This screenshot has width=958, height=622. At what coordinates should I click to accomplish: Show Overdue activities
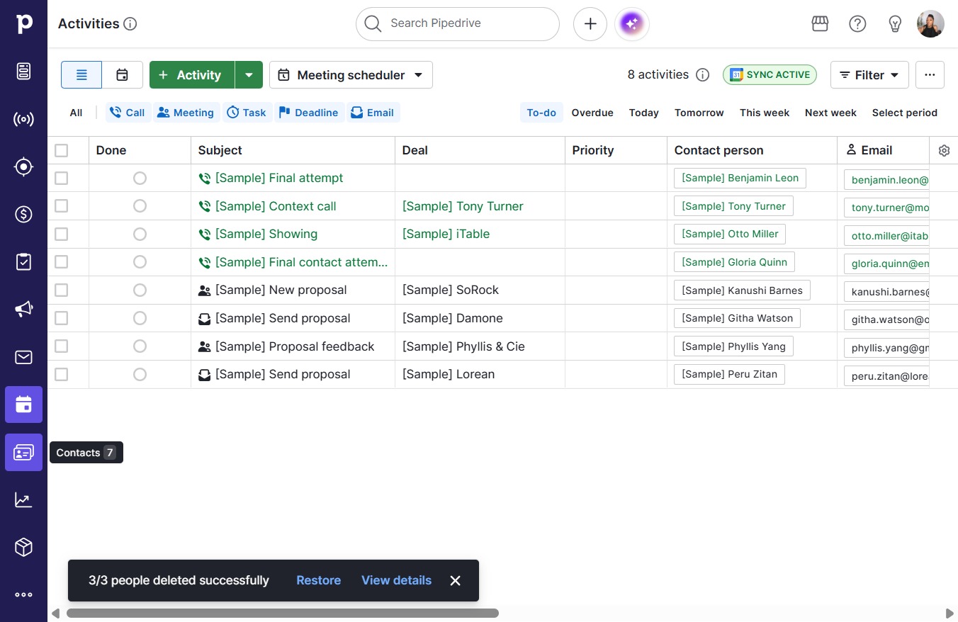(x=592, y=113)
